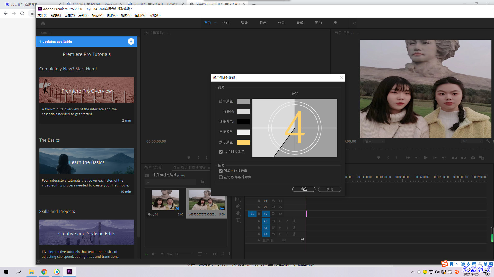Open the 文件(F) menu

(x=42, y=15)
